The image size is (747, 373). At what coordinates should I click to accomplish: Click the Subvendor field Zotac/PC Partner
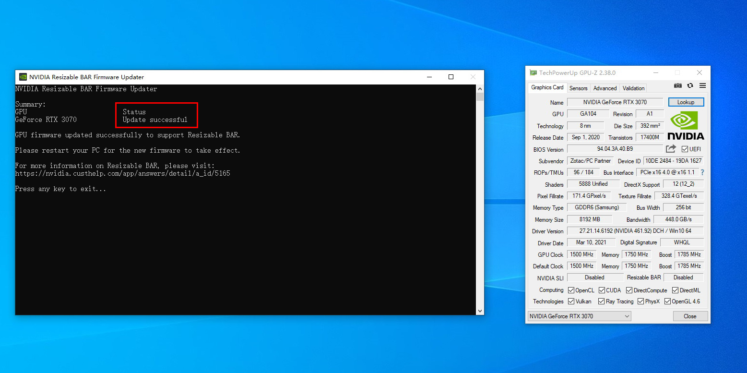point(590,161)
